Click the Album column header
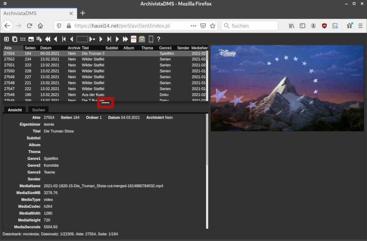This screenshot has width=367, height=241. pos(129,48)
